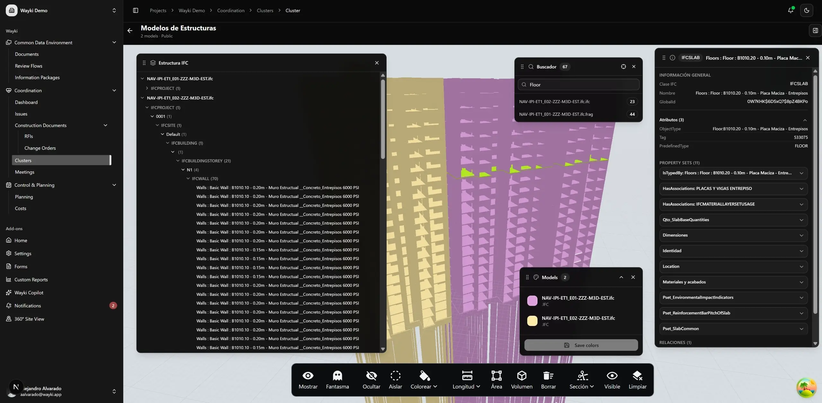This screenshot has height=403, width=822.
Task: Open Wayki Demo workspace switcher
Action: pos(61,10)
